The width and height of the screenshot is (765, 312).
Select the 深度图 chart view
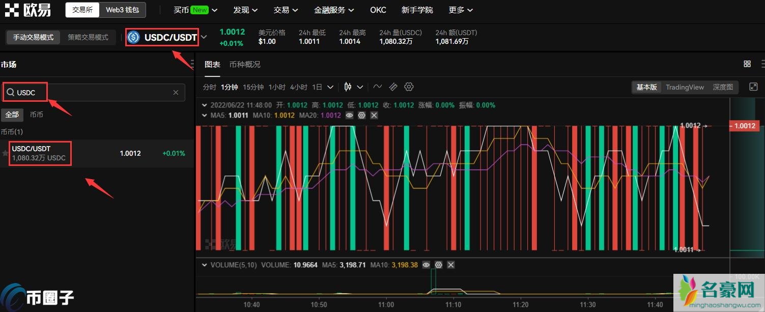coord(723,87)
